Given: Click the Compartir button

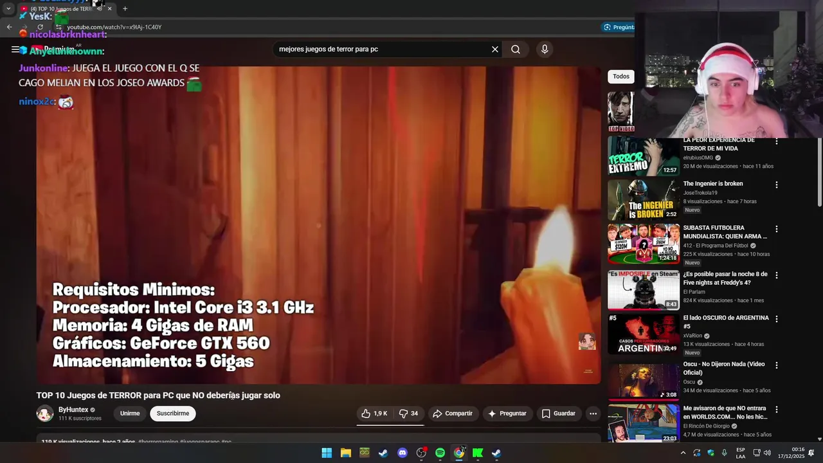Looking at the screenshot, I should tap(453, 413).
